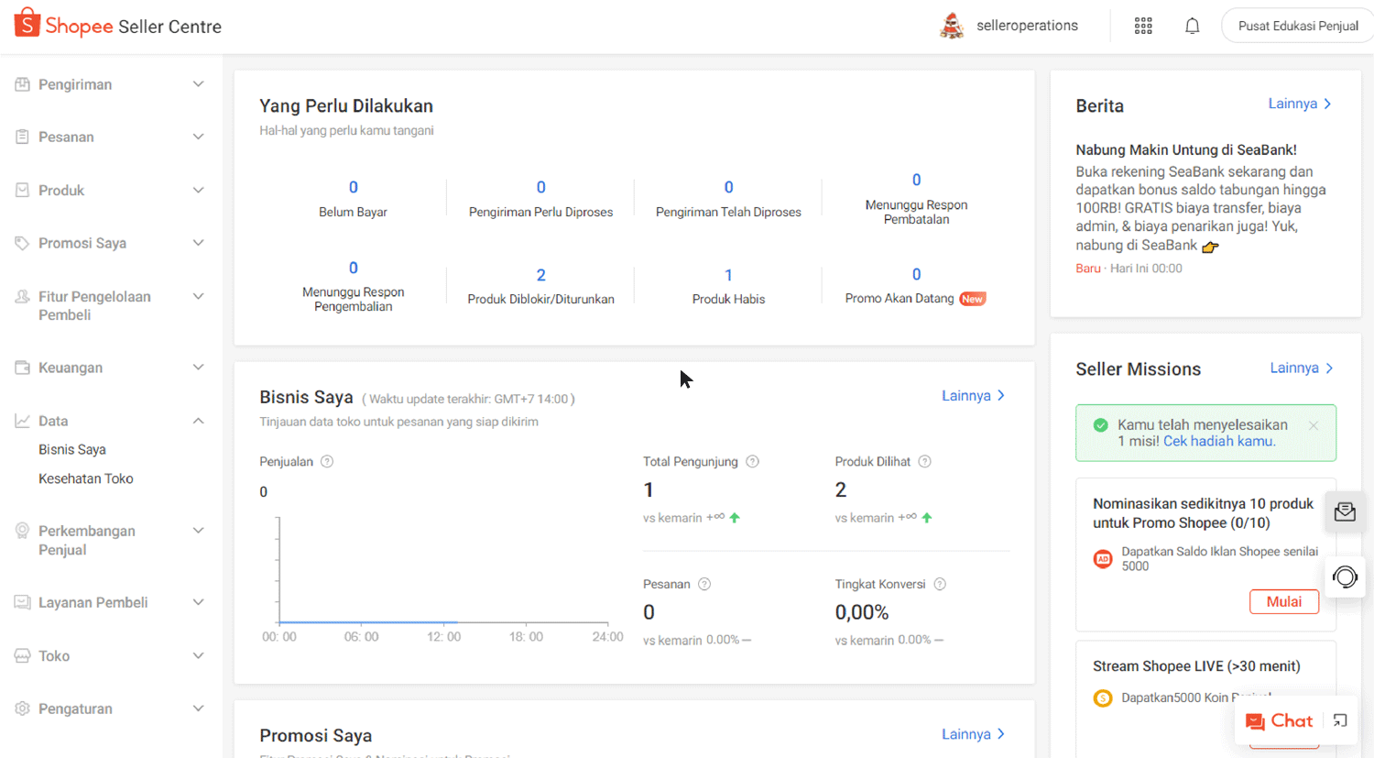Expand the Layanan Pembeli chevron
The height and width of the screenshot is (758, 1374).
tap(198, 602)
